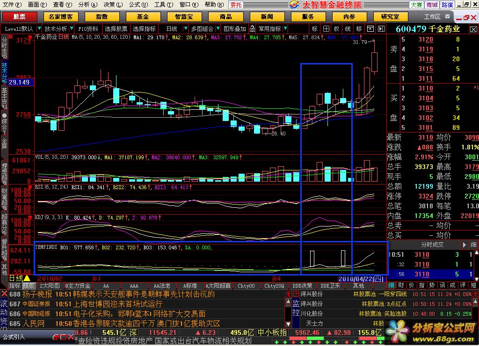
Task: Click the lock icon beside 图形叠加
Action: [252, 28]
